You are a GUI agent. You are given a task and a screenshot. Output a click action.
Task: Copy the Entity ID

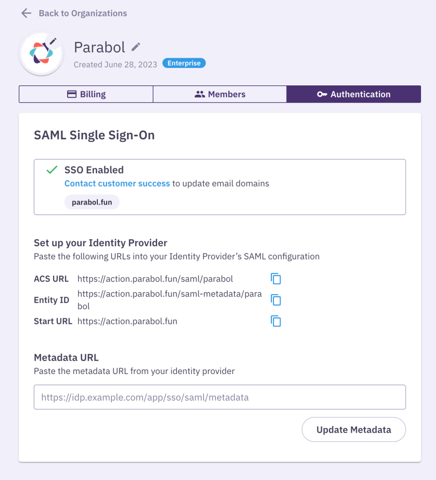click(276, 300)
